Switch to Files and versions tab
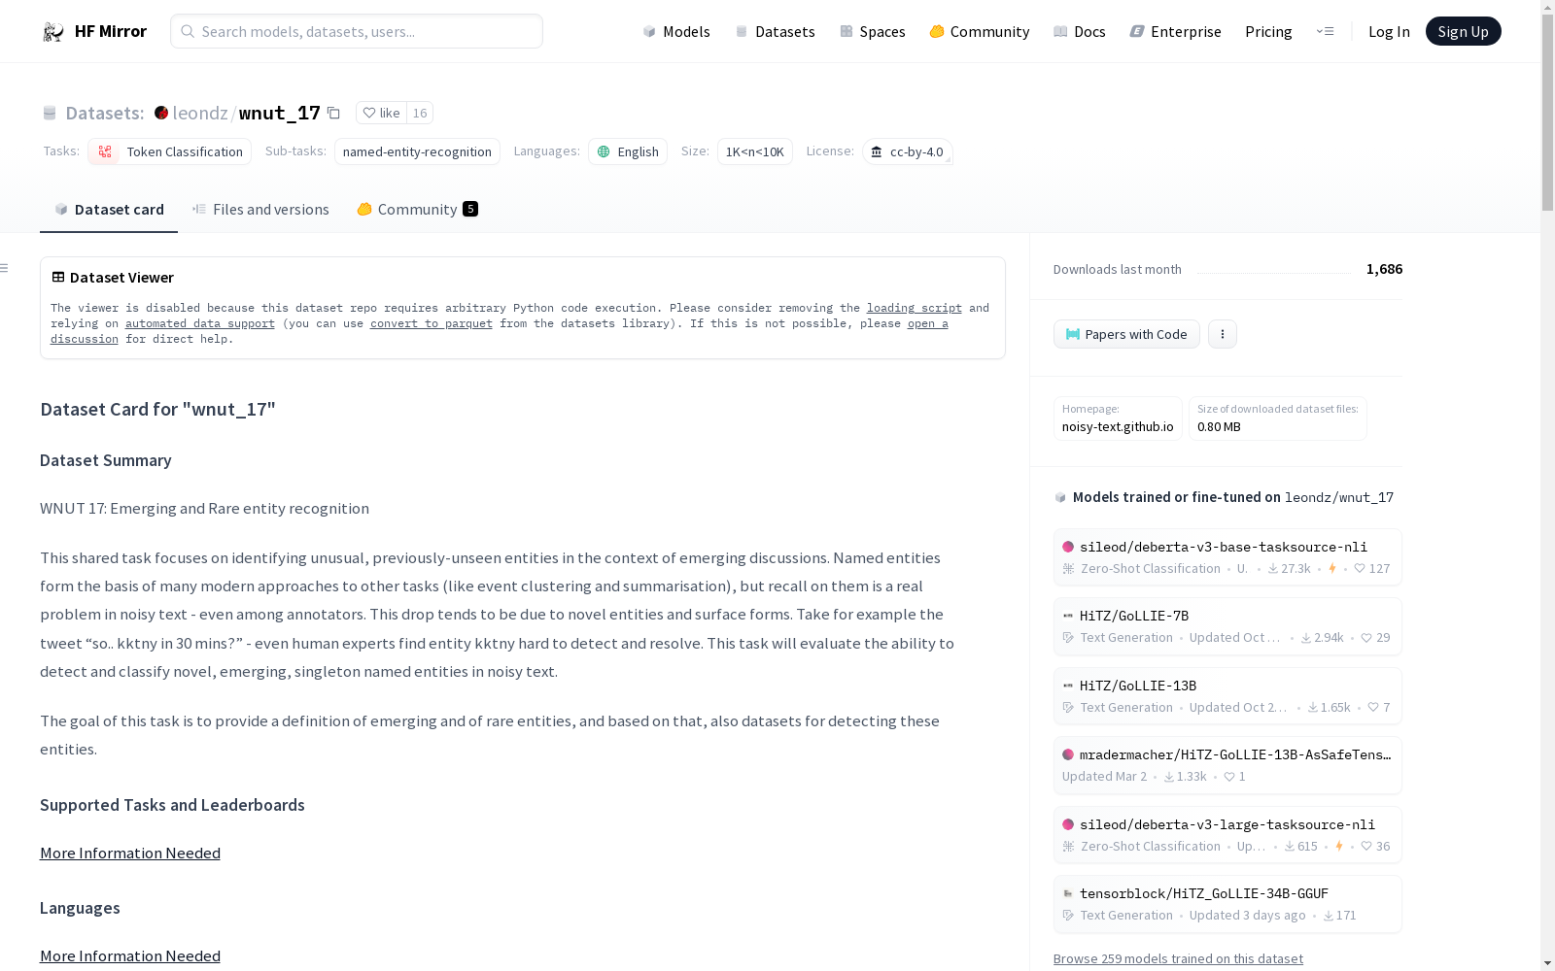Viewport: 1555px width, 971px height. tap(260, 209)
